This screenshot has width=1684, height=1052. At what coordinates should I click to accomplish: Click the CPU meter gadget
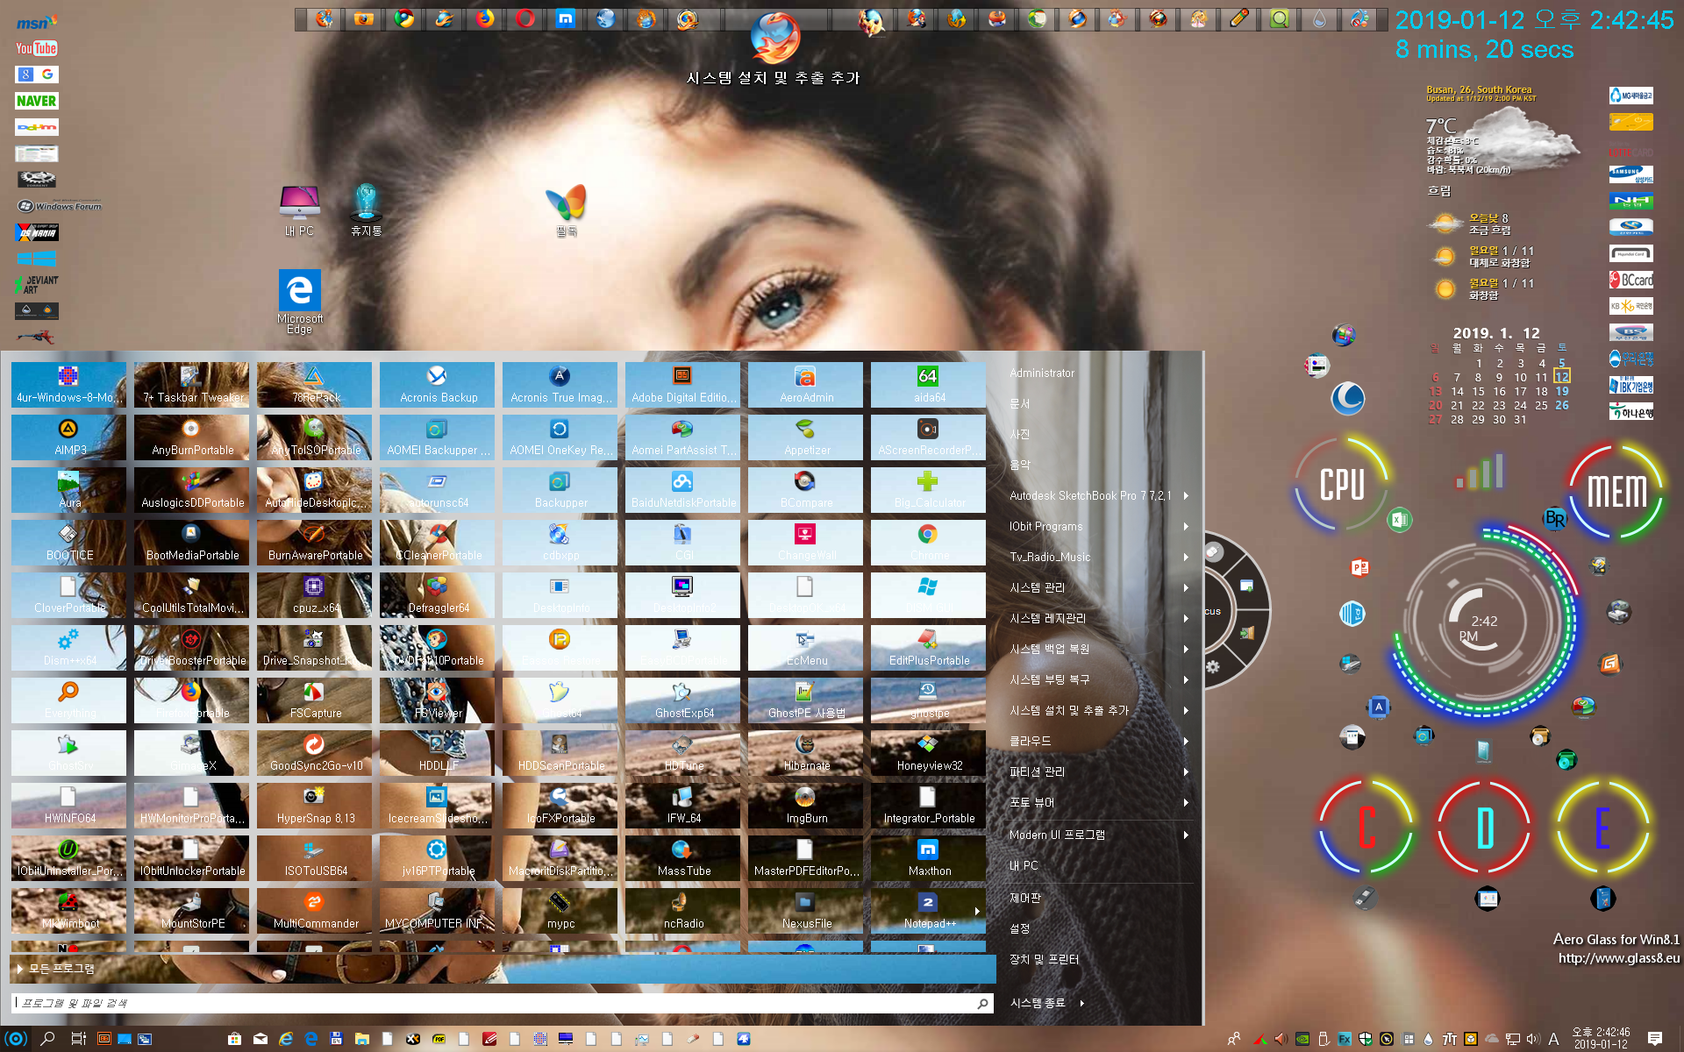pos(1342,484)
